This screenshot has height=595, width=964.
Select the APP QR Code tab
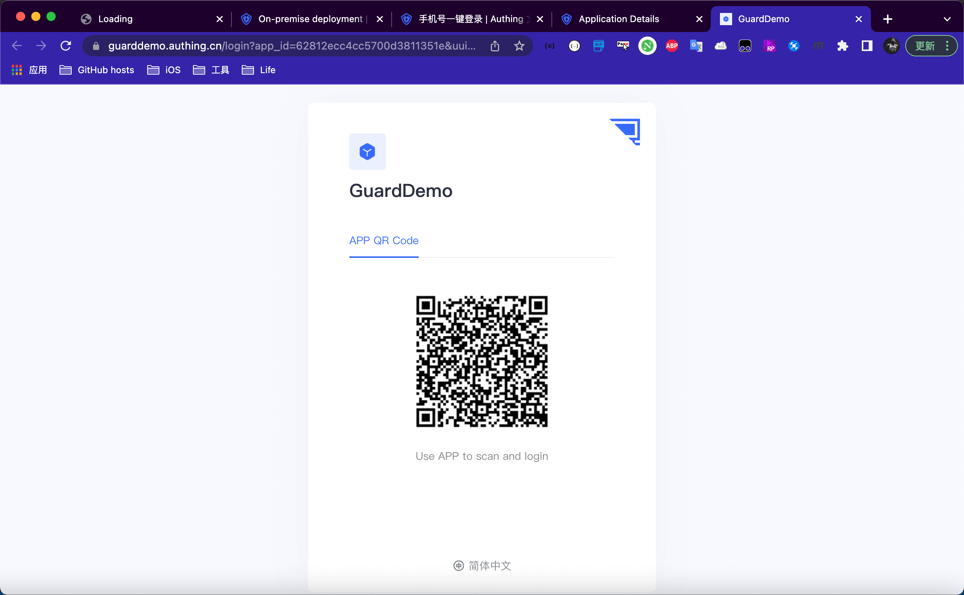(x=383, y=240)
